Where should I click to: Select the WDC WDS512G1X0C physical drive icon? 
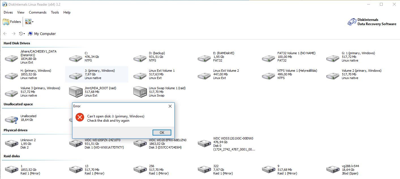pyautogui.click(x=204, y=143)
